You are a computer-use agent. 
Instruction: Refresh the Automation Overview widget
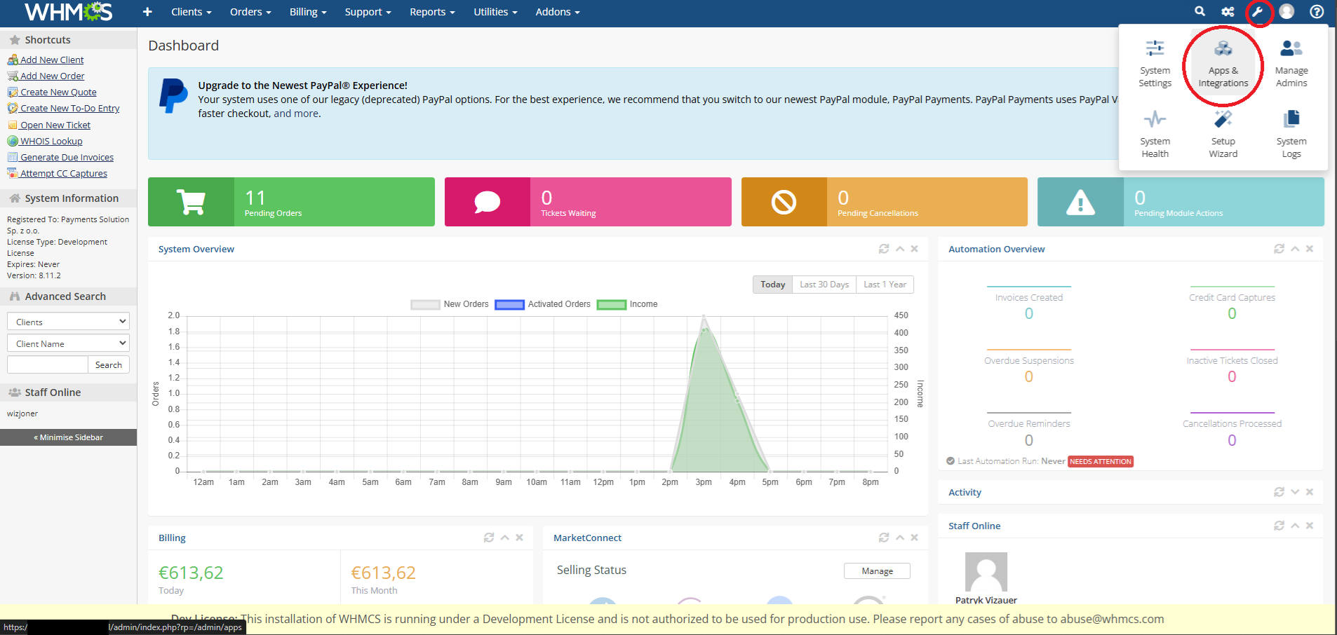click(x=1279, y=249)
